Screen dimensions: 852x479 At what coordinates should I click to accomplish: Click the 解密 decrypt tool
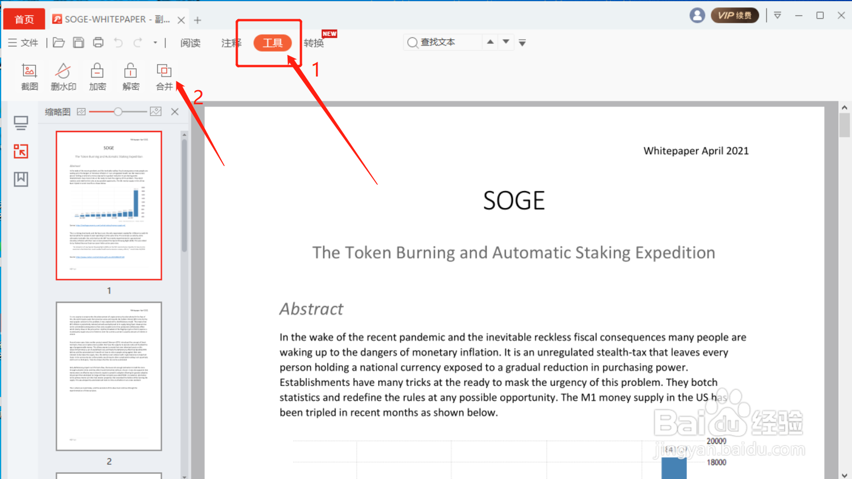[x=130, y=77]
